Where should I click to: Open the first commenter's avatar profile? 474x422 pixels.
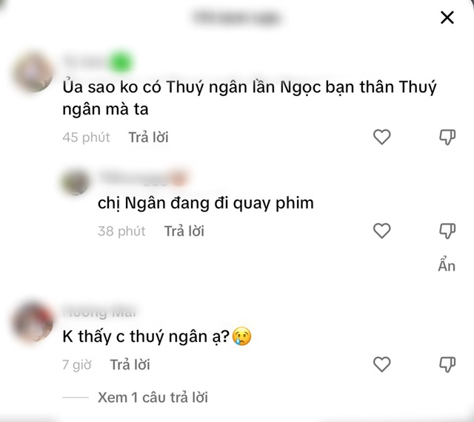pyautogui.click(x=33, y=72)
